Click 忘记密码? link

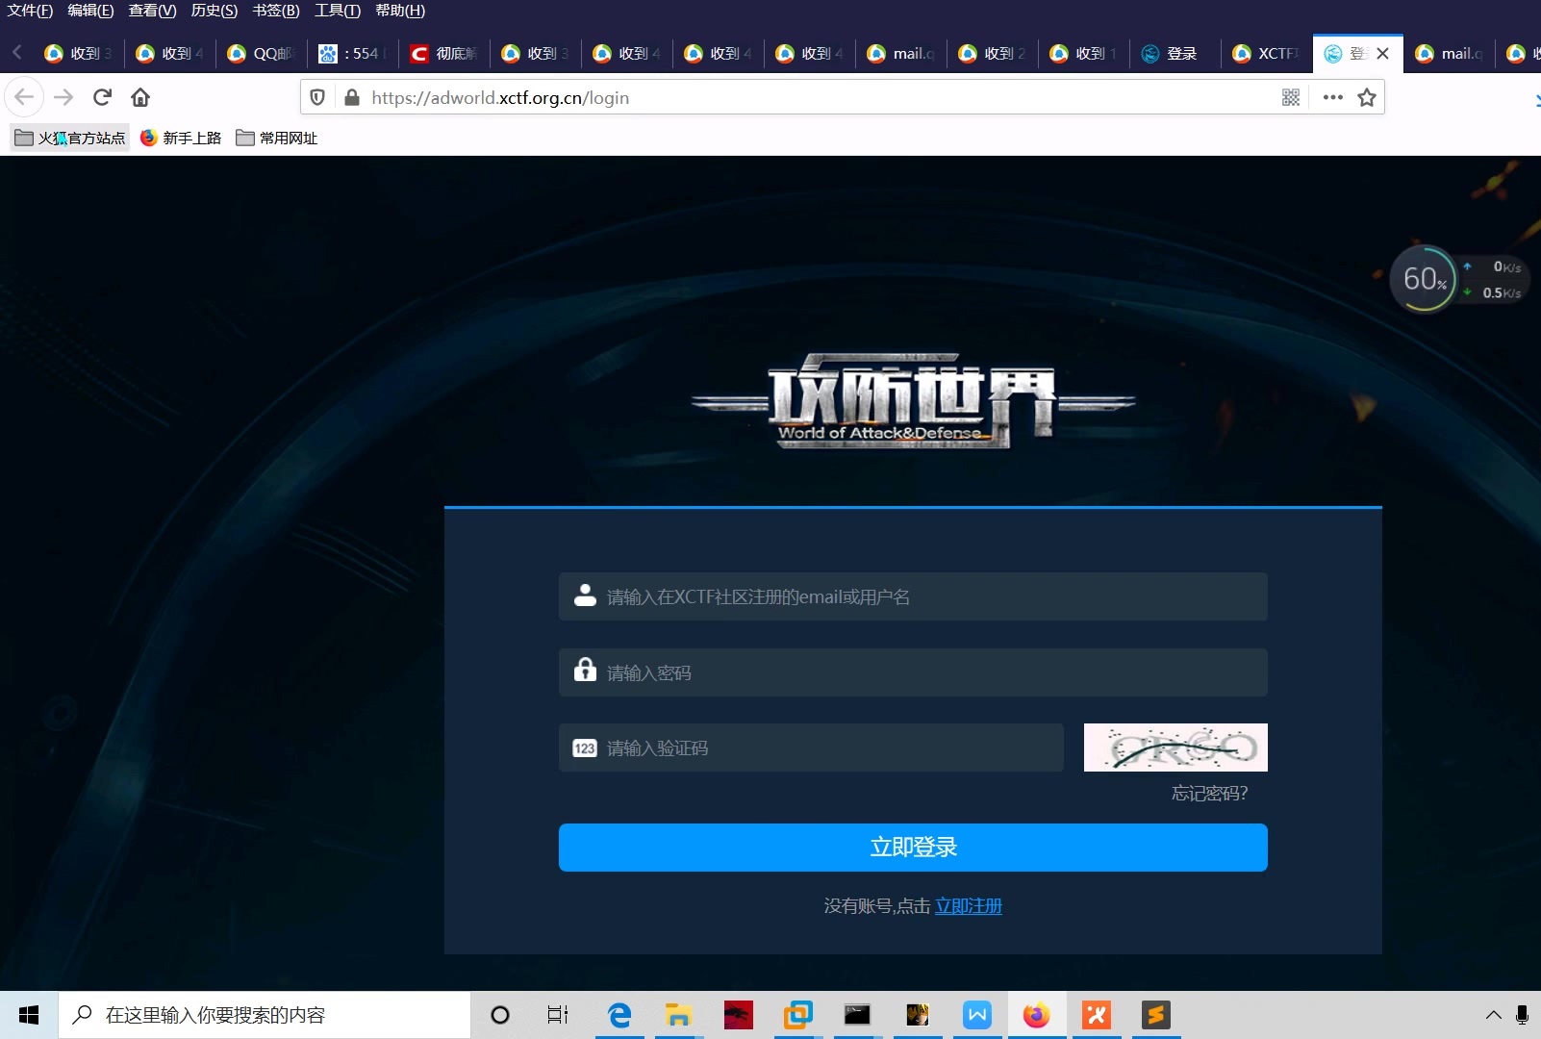coord(1209,794)
